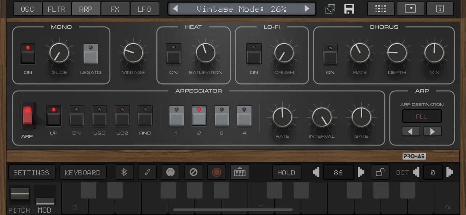Viewport: 466px width, 215px height.
Task: Click the arpeggiator RATE knob
Action: tap(282, 117)
